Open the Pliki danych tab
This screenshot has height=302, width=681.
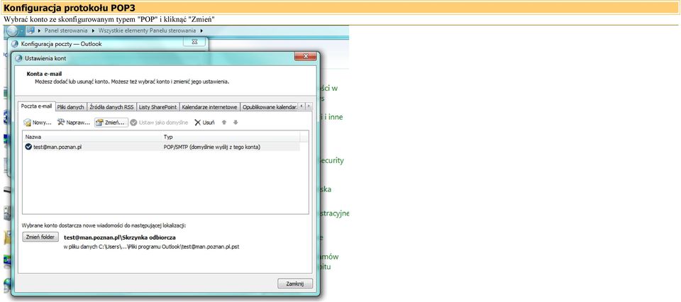[x=70, y=107]
